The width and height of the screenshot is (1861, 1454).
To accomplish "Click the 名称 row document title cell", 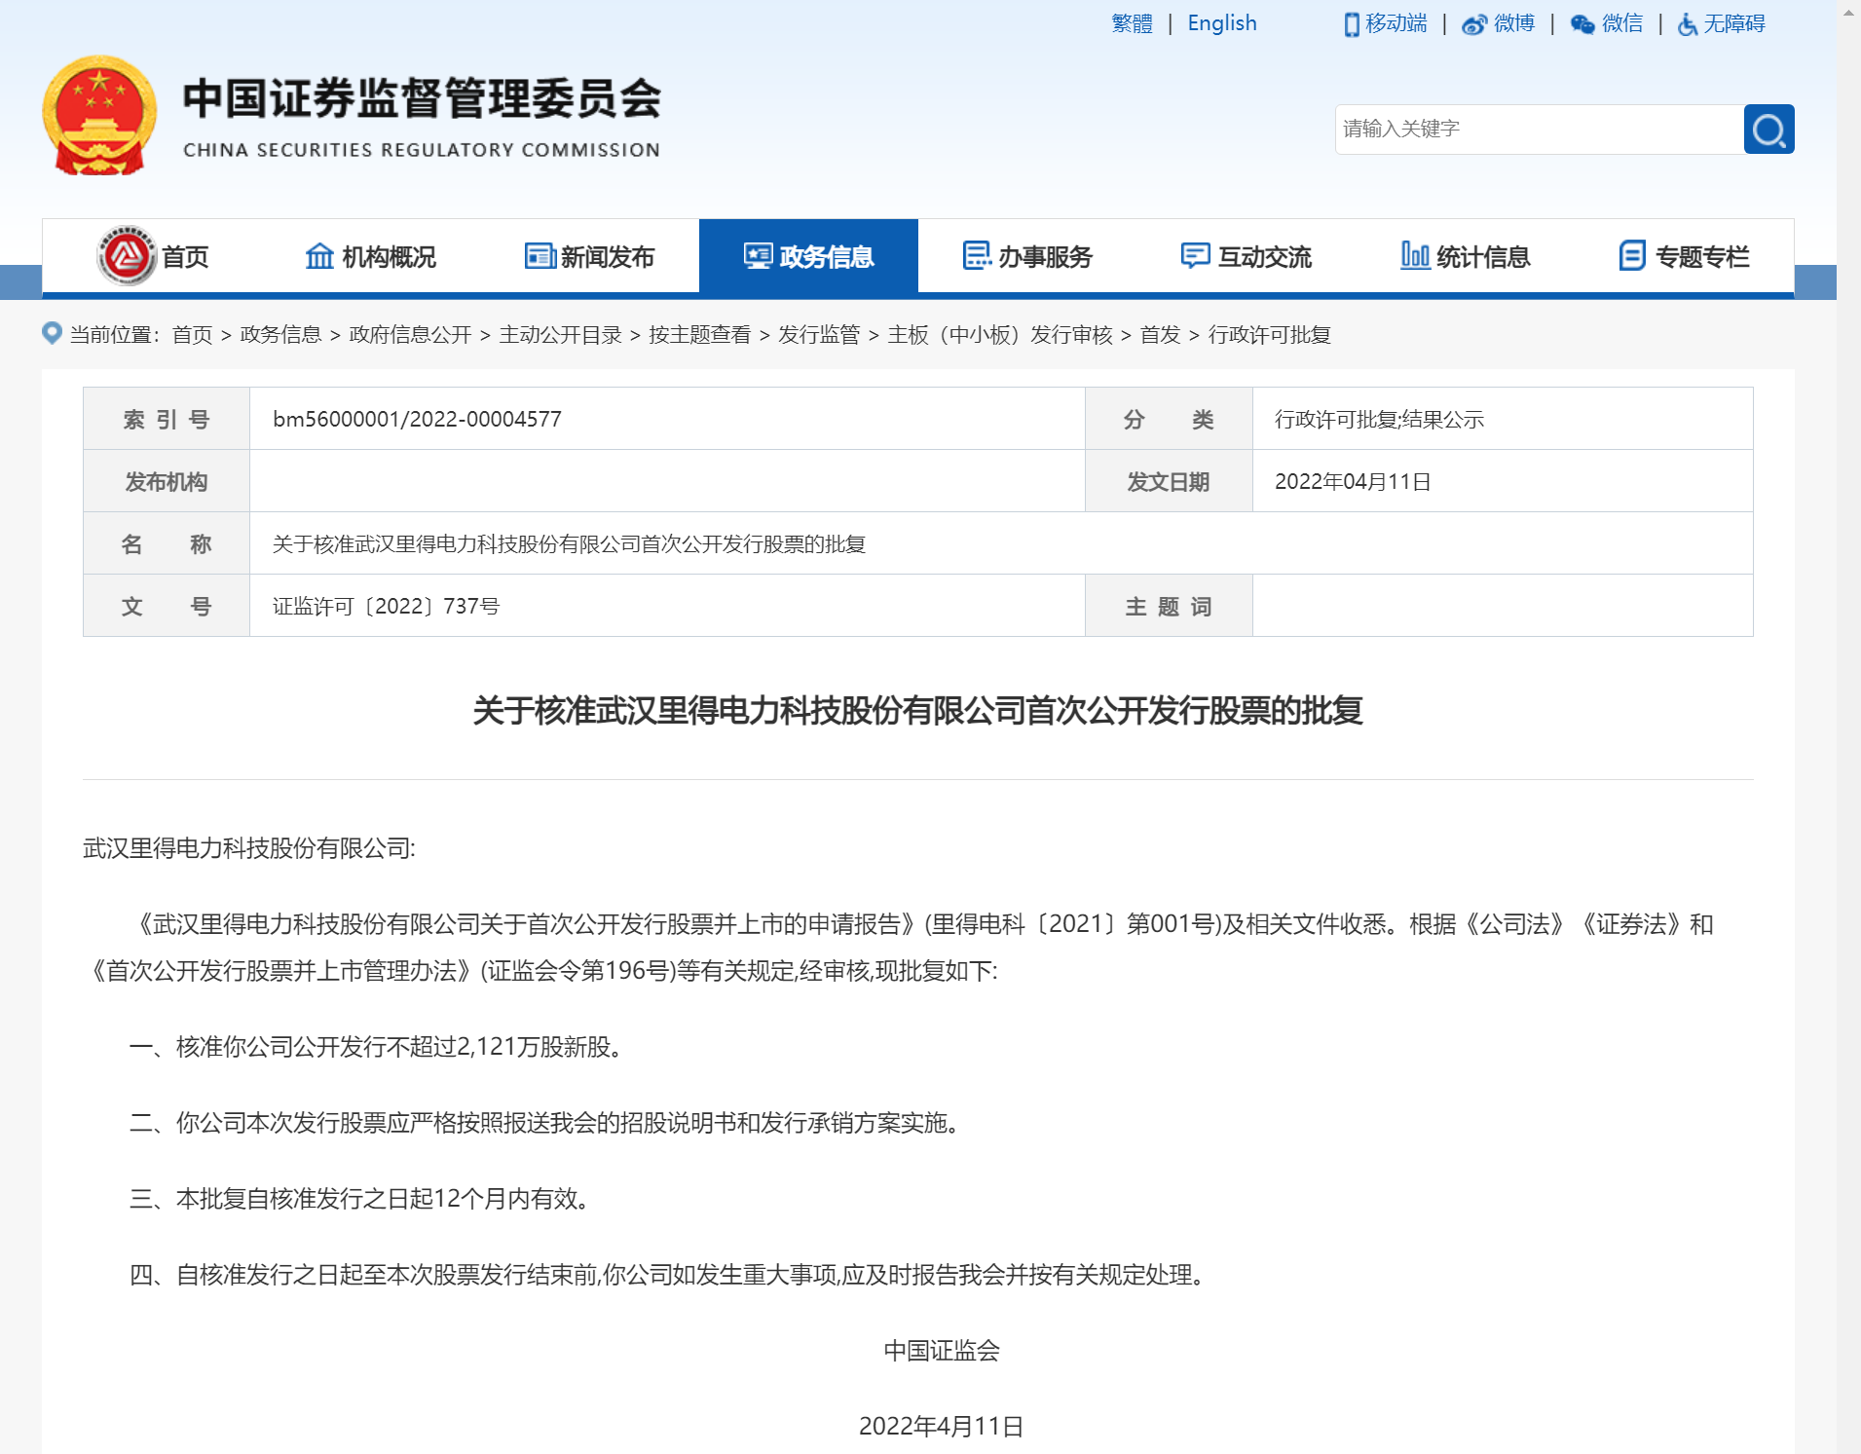I will tap(1001, 543).
